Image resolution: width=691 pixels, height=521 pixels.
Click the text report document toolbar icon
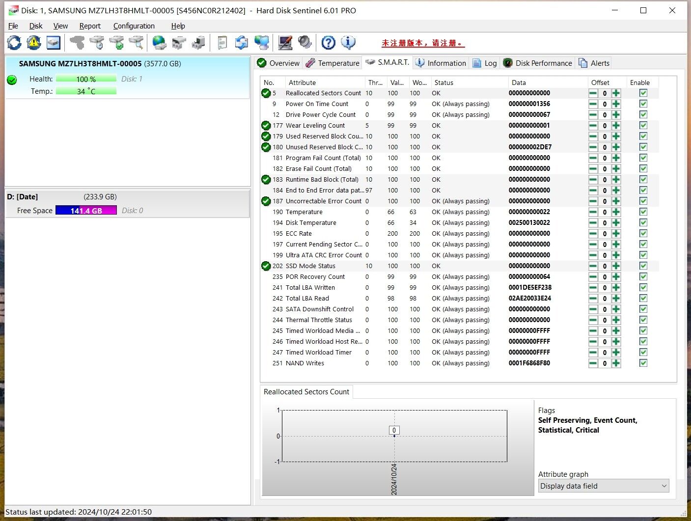(x=222, y=43)
